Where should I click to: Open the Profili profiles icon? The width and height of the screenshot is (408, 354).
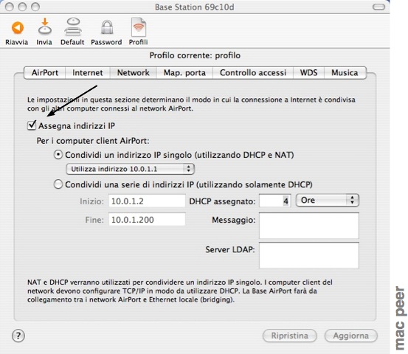(x=139, y=27)
